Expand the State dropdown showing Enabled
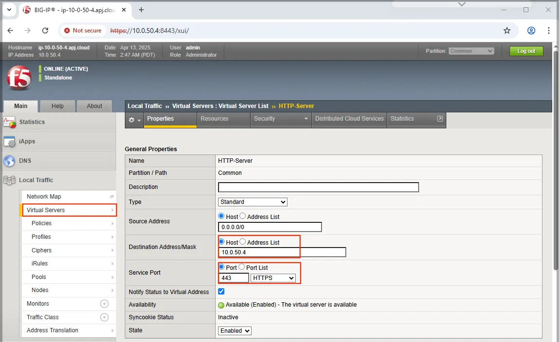Image resolution: width=559 pixels, height=342 pixels. [235, 330]
